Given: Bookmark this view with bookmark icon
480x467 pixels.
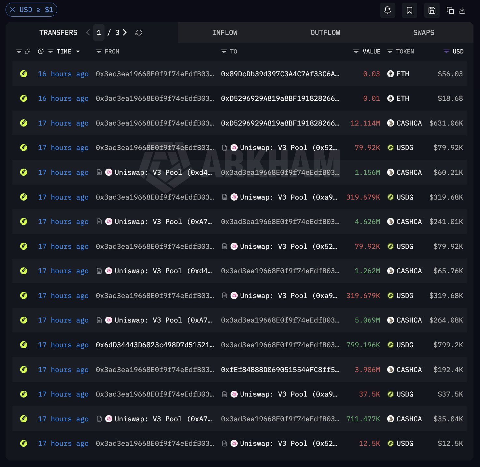Looking at the screenshot, I should click(409, 10).
